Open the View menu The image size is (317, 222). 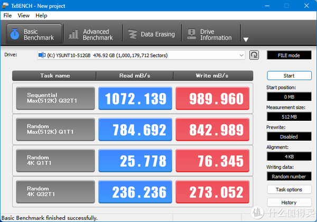point(24,15)
